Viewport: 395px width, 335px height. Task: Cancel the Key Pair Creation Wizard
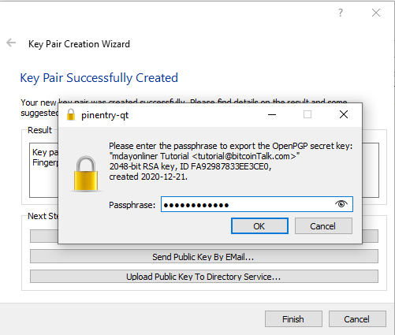[x=357, y=319]
